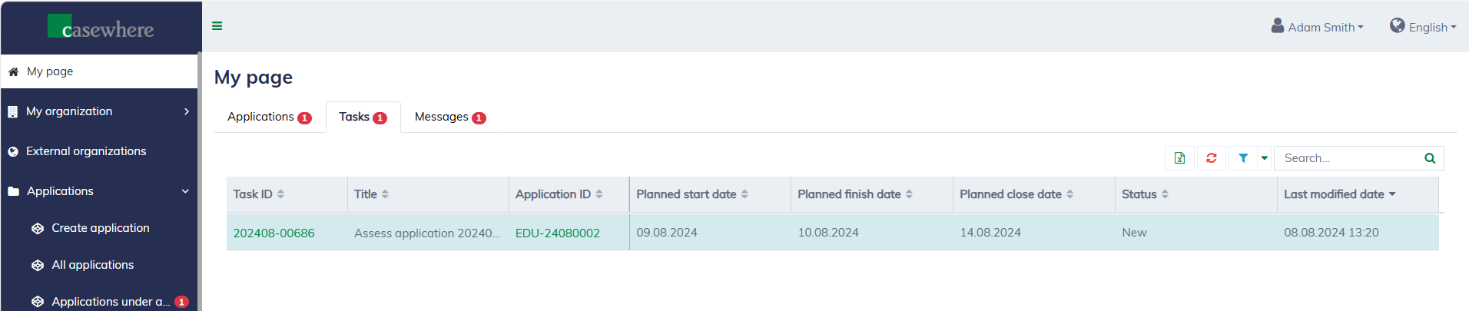Image resolution: width=1469 pixels, height=311 pixels.
Task: Expand the My organization sidebar menu
Action: [99, 111]
